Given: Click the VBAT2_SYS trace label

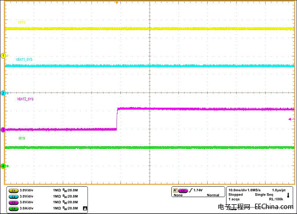Looking at the screenshot, I should pos(25,99).
